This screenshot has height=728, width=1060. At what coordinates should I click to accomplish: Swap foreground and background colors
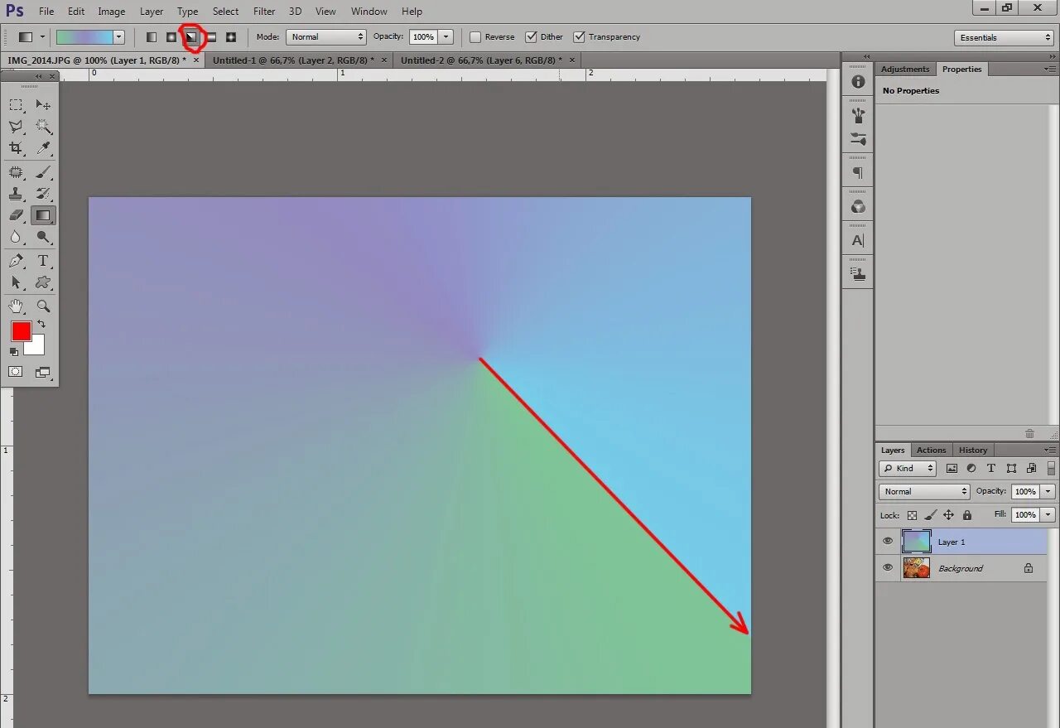pos(41,325)
